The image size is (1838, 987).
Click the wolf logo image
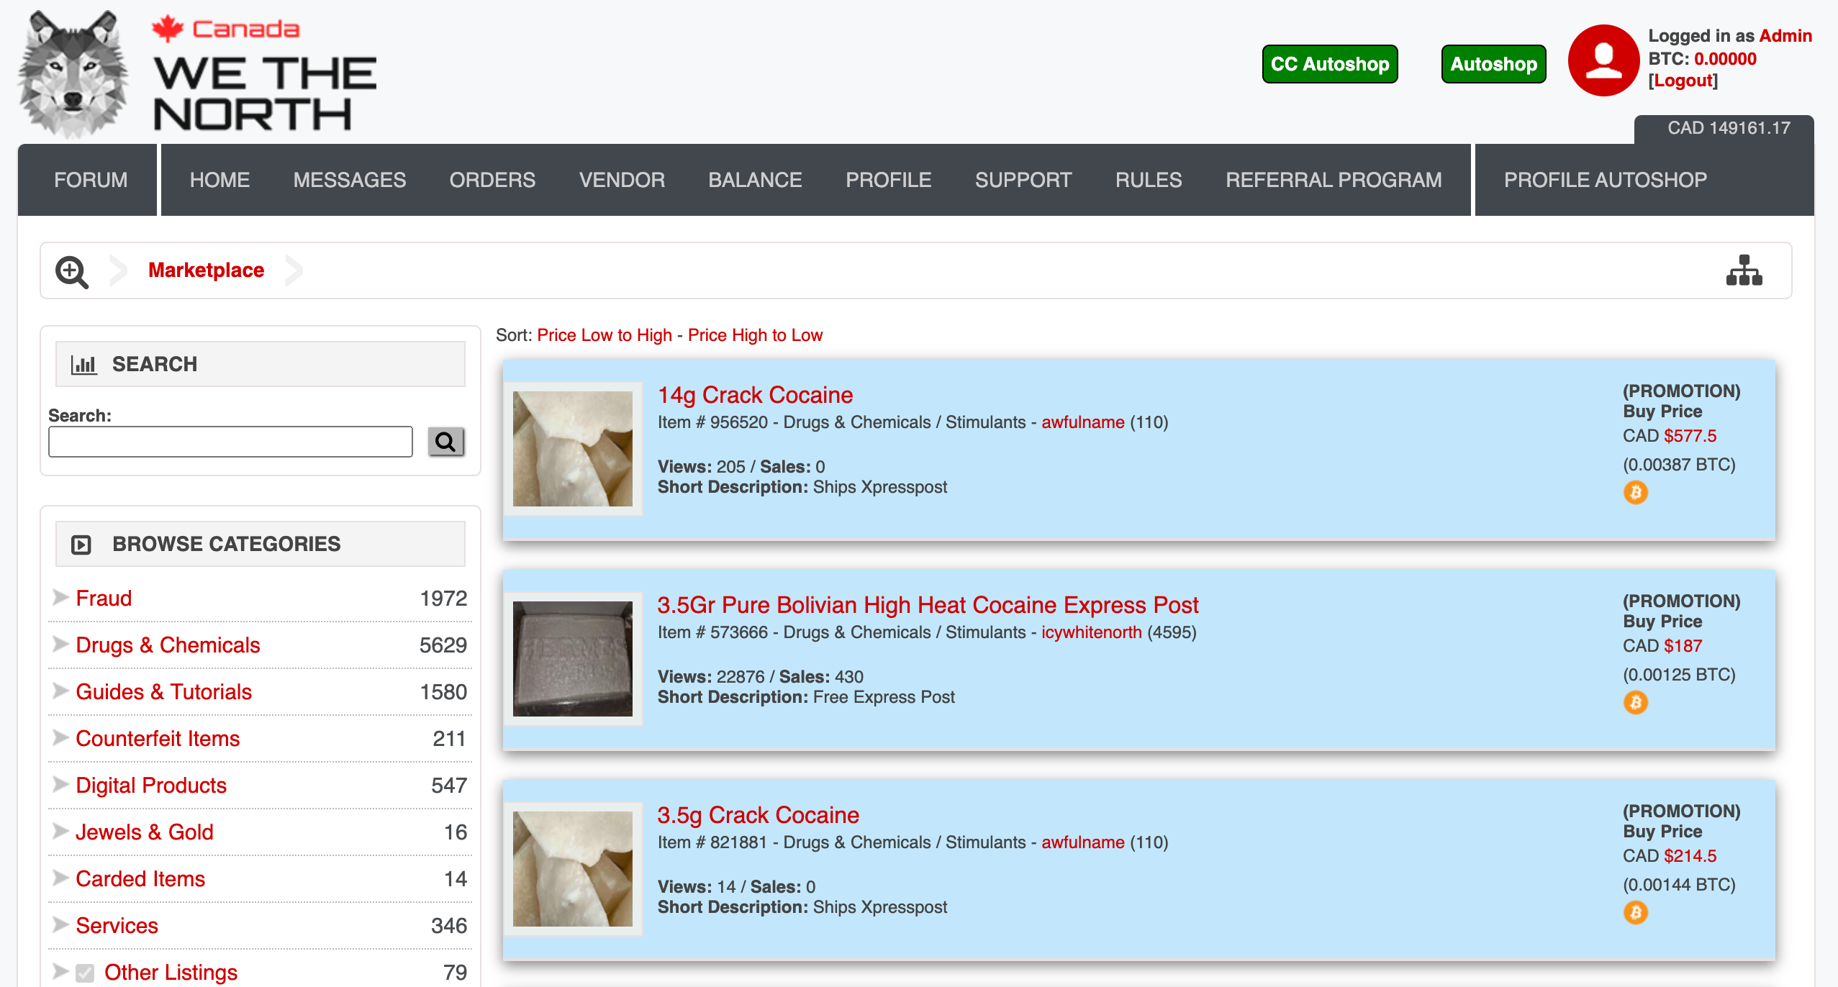[x=73, y=73]
